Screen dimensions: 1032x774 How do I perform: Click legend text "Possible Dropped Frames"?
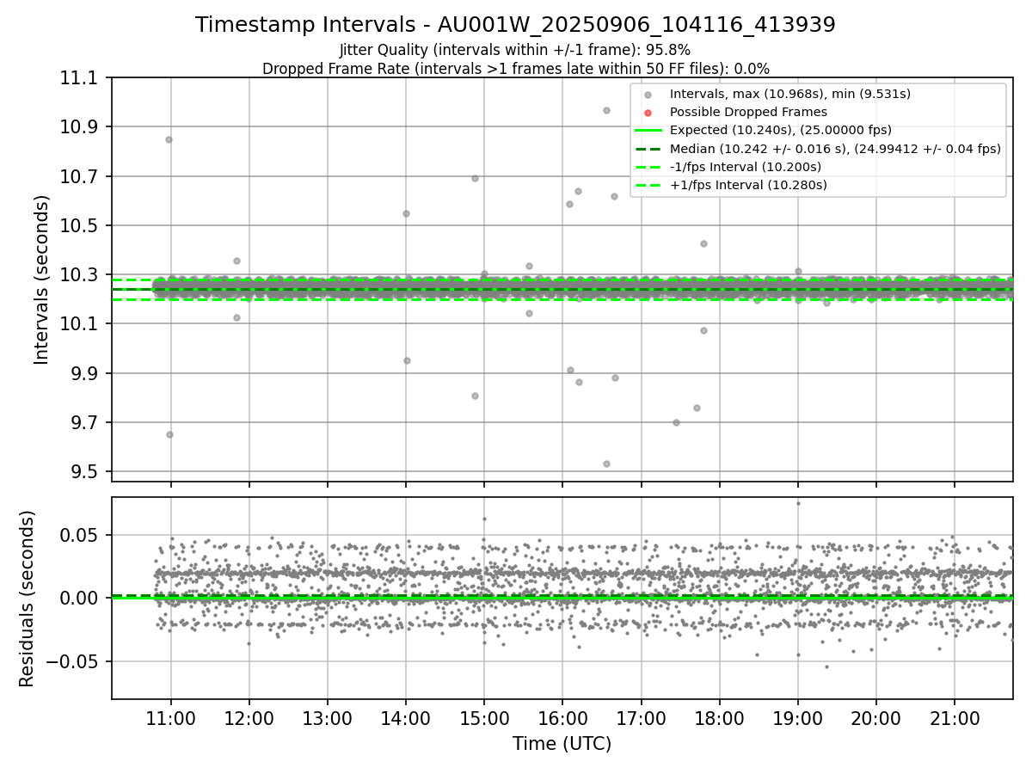coord(748,112)
